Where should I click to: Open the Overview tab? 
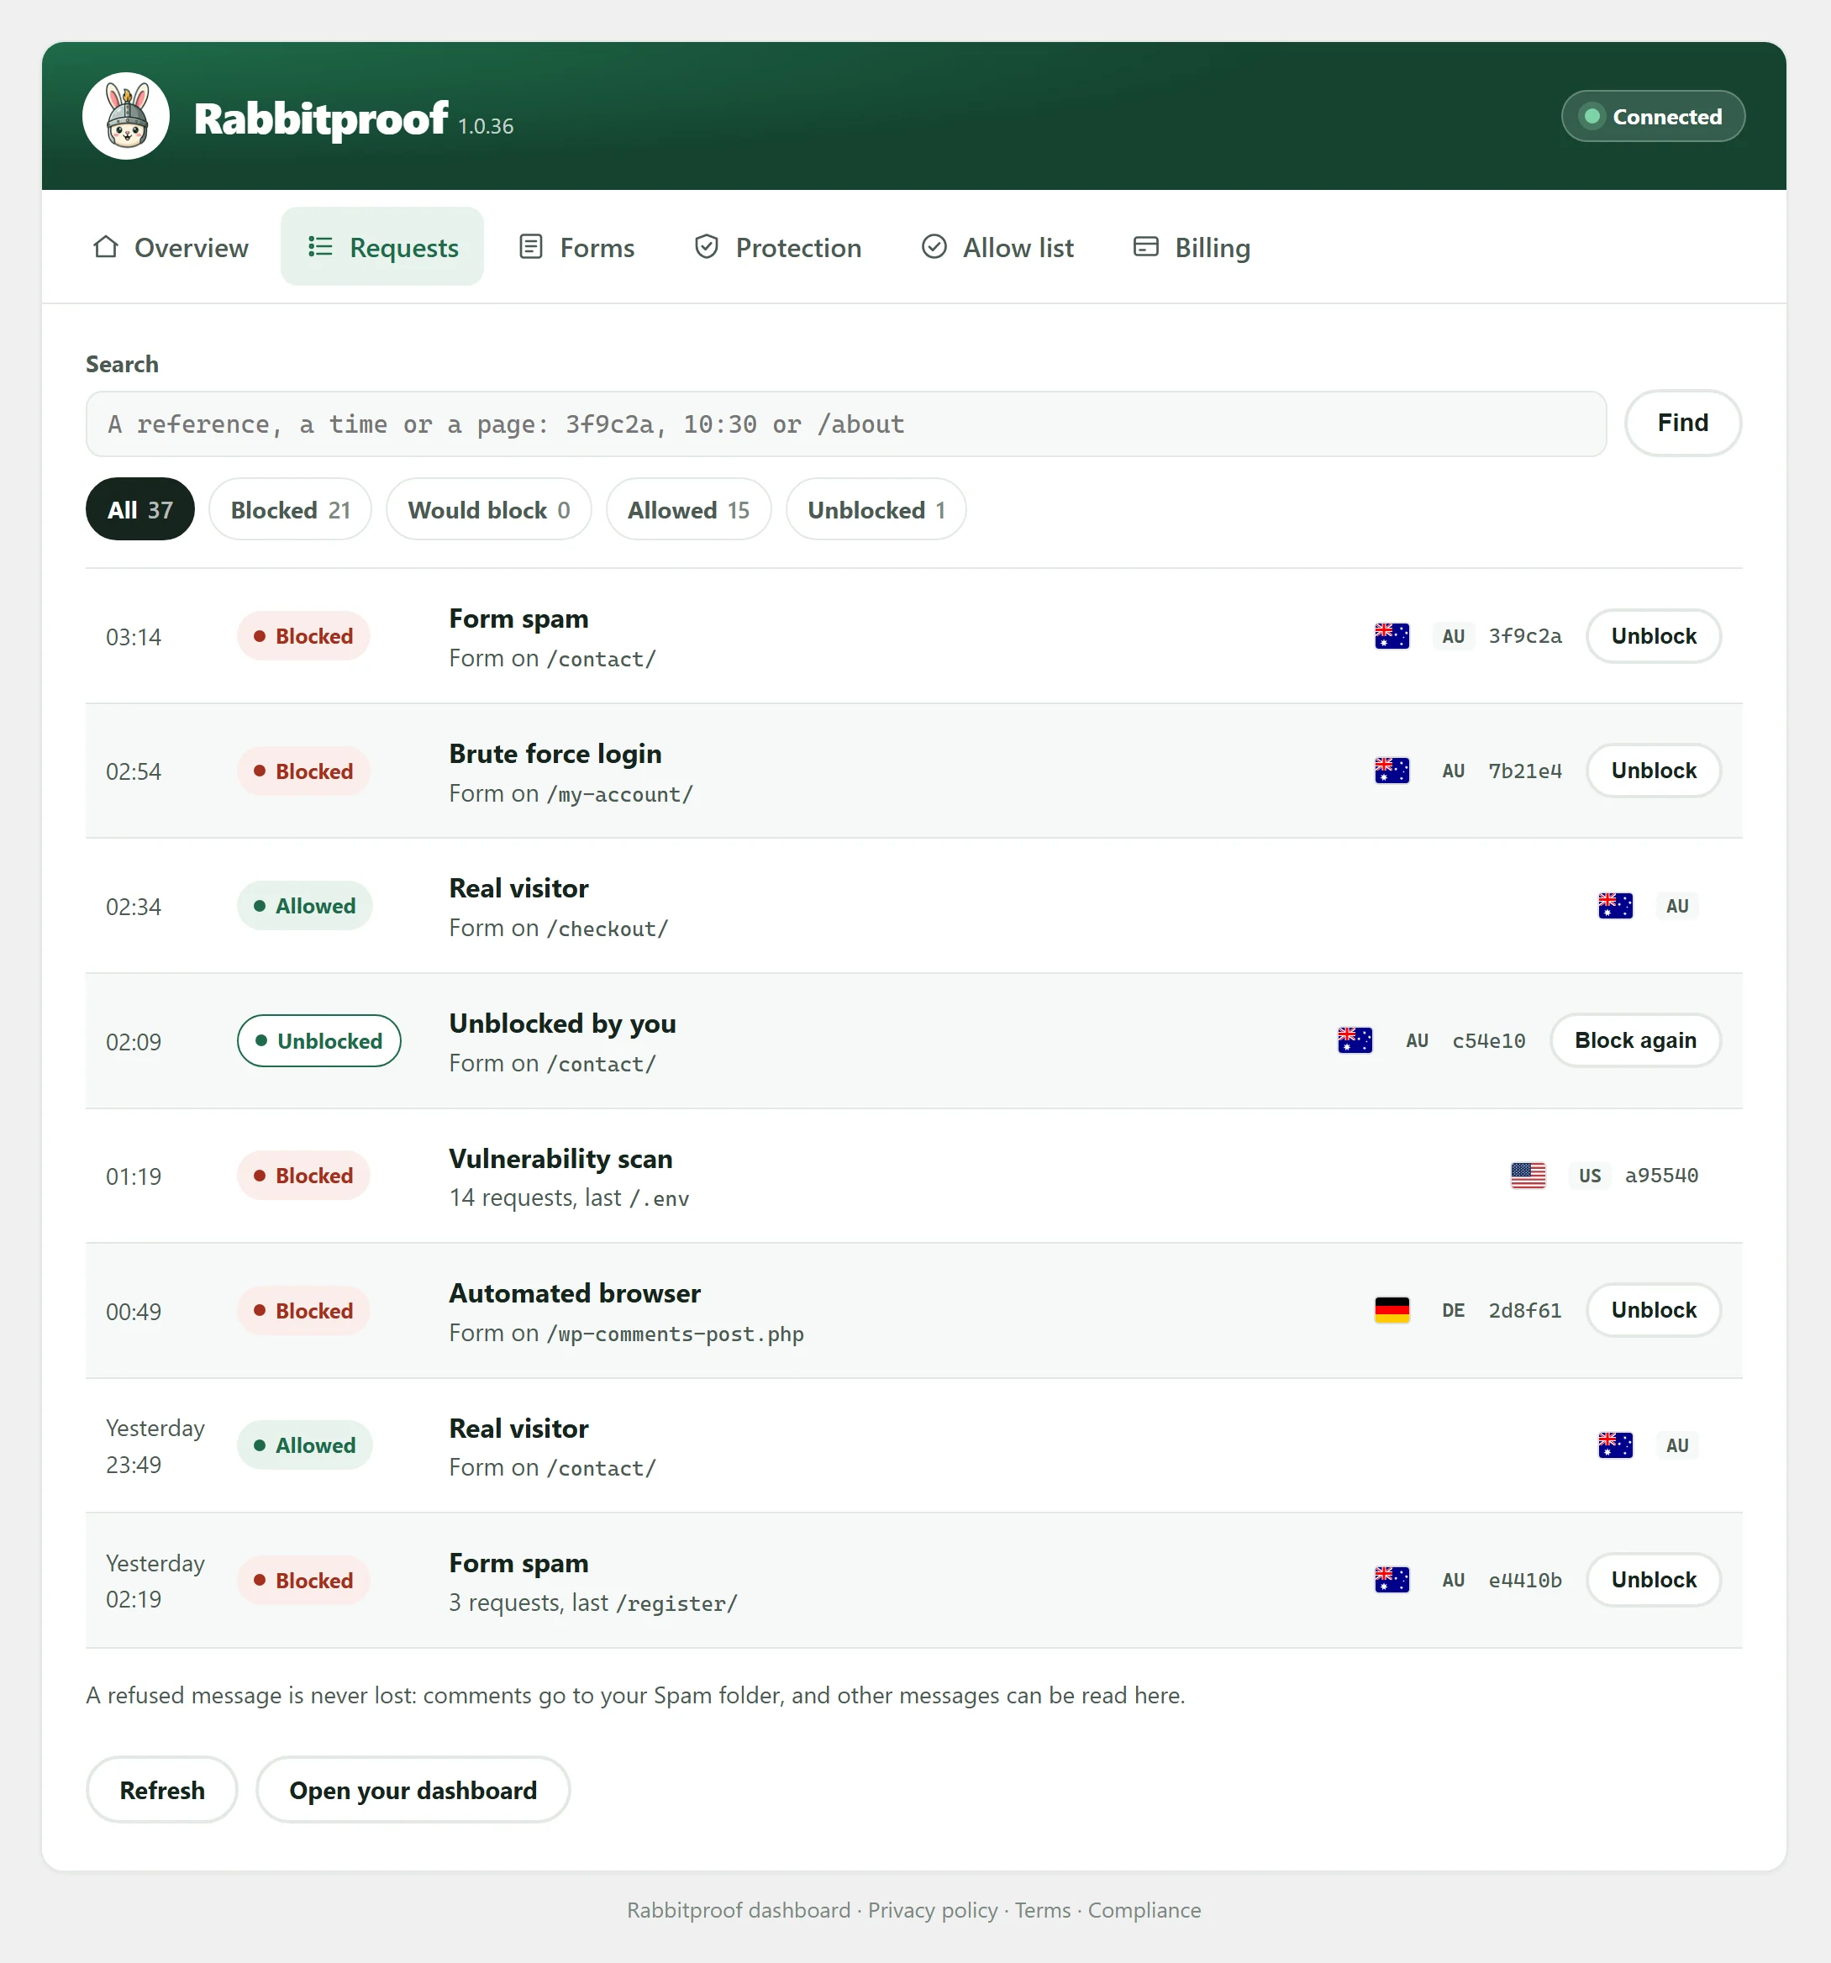point(171,247)
